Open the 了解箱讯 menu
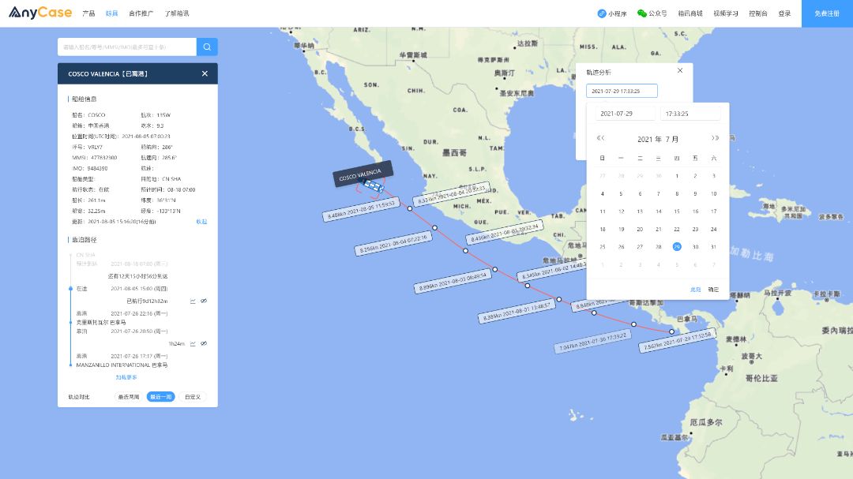 click(177, 13)
